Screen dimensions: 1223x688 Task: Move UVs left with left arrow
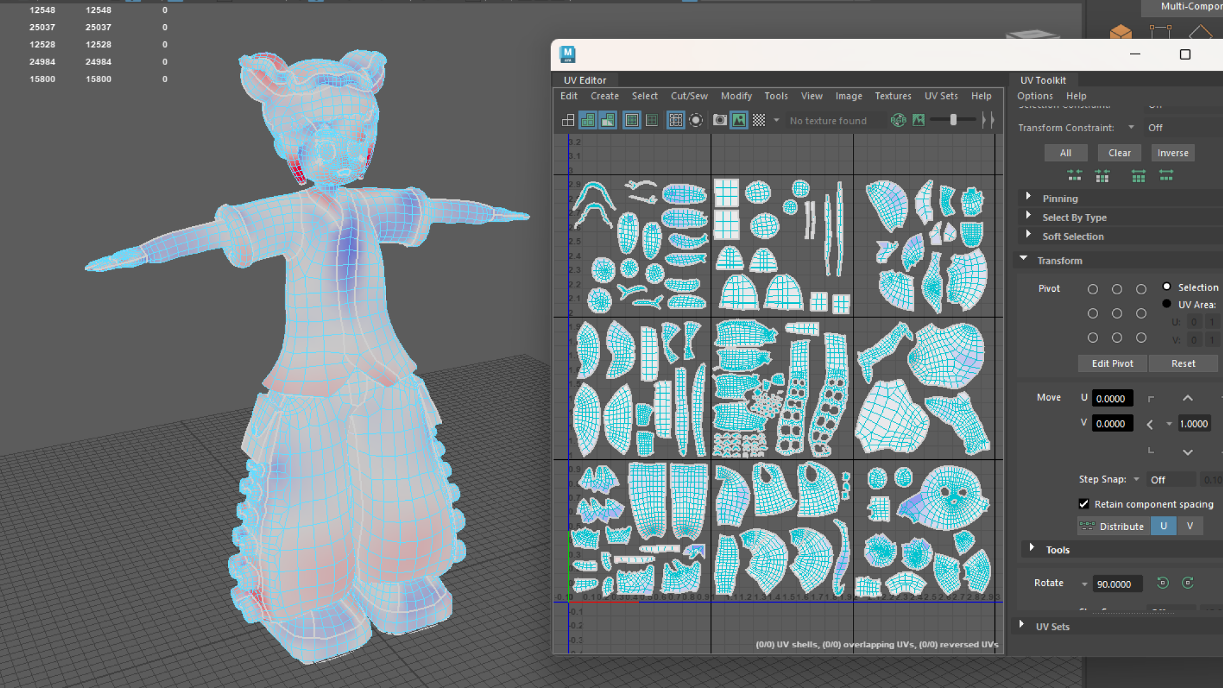pyautogui.click(x=1150, y=424)
